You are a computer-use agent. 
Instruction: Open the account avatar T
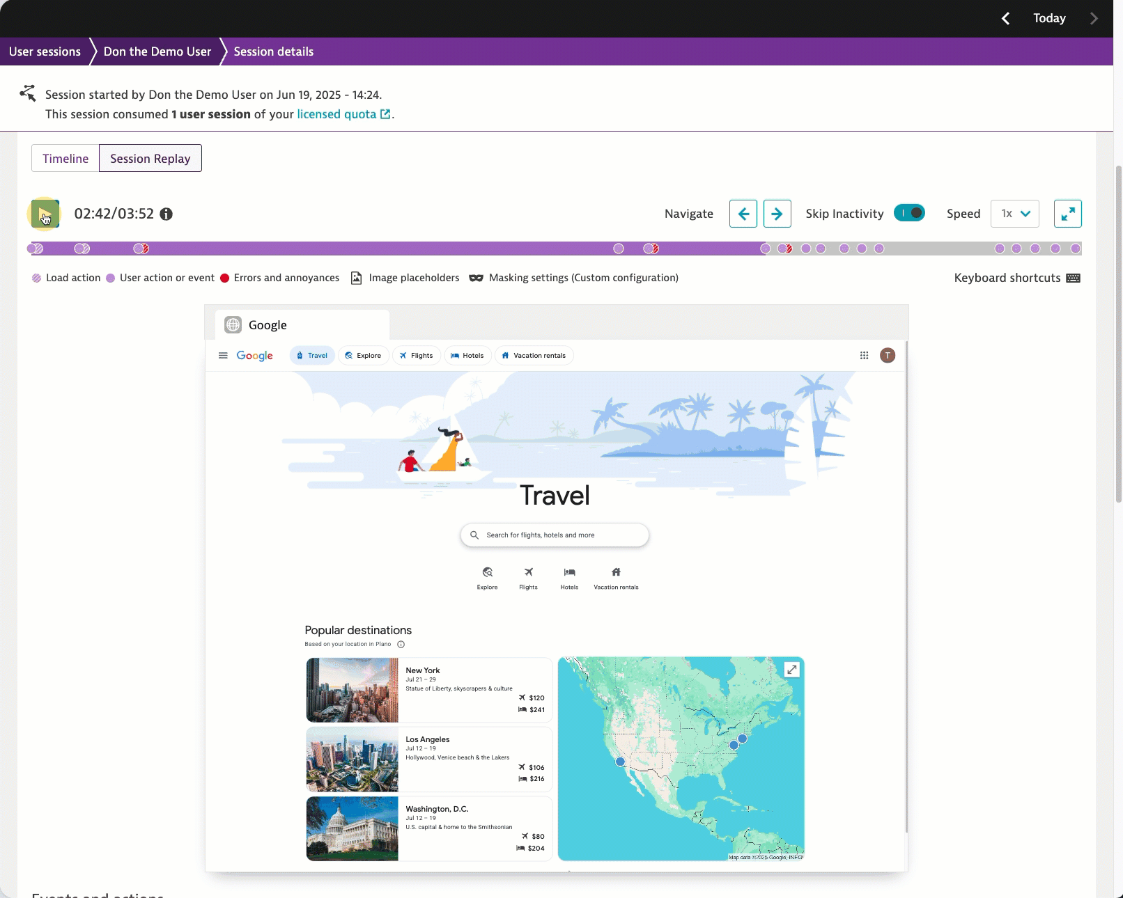(888, 356)
